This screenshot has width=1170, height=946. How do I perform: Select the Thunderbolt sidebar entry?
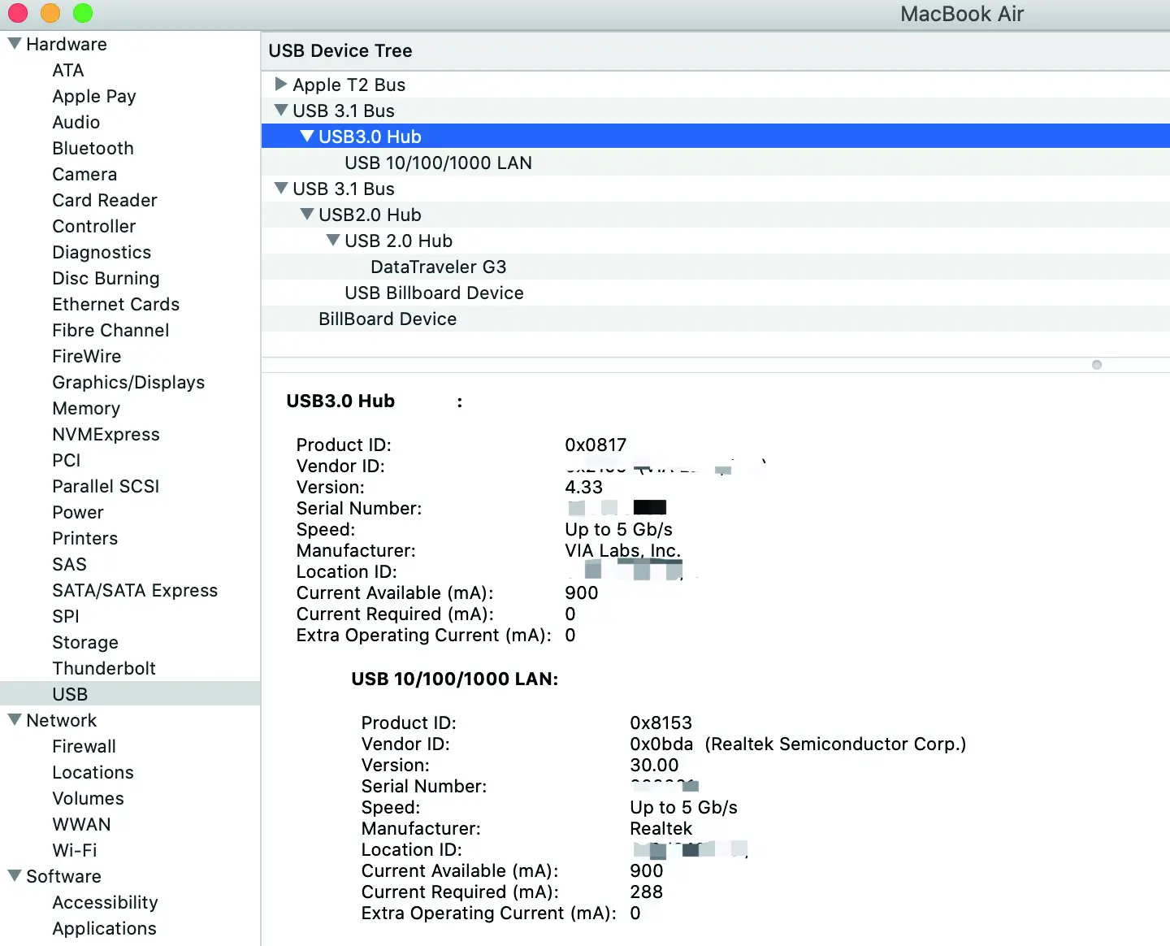(104, 668)
